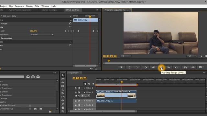Image resolution: width=207 pixels, height=116 pixels.
Task: Switch to Audio Mixer Sequence 01 tab
Action: [x=20, y=10]
